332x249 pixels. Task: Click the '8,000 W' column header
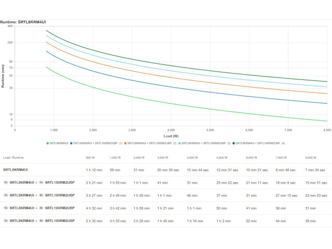311,158
